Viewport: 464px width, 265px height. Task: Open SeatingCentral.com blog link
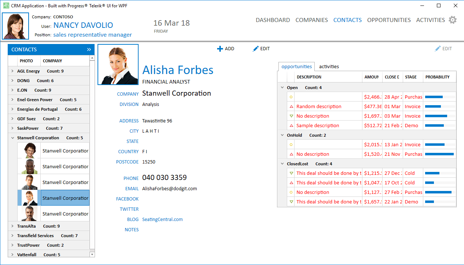162,220
